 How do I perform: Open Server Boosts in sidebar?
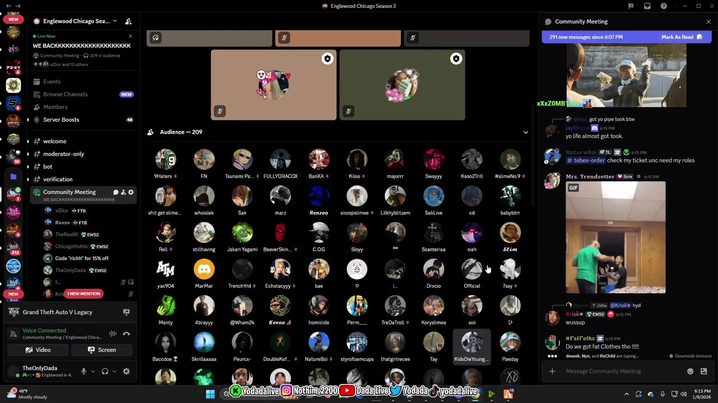84,120
